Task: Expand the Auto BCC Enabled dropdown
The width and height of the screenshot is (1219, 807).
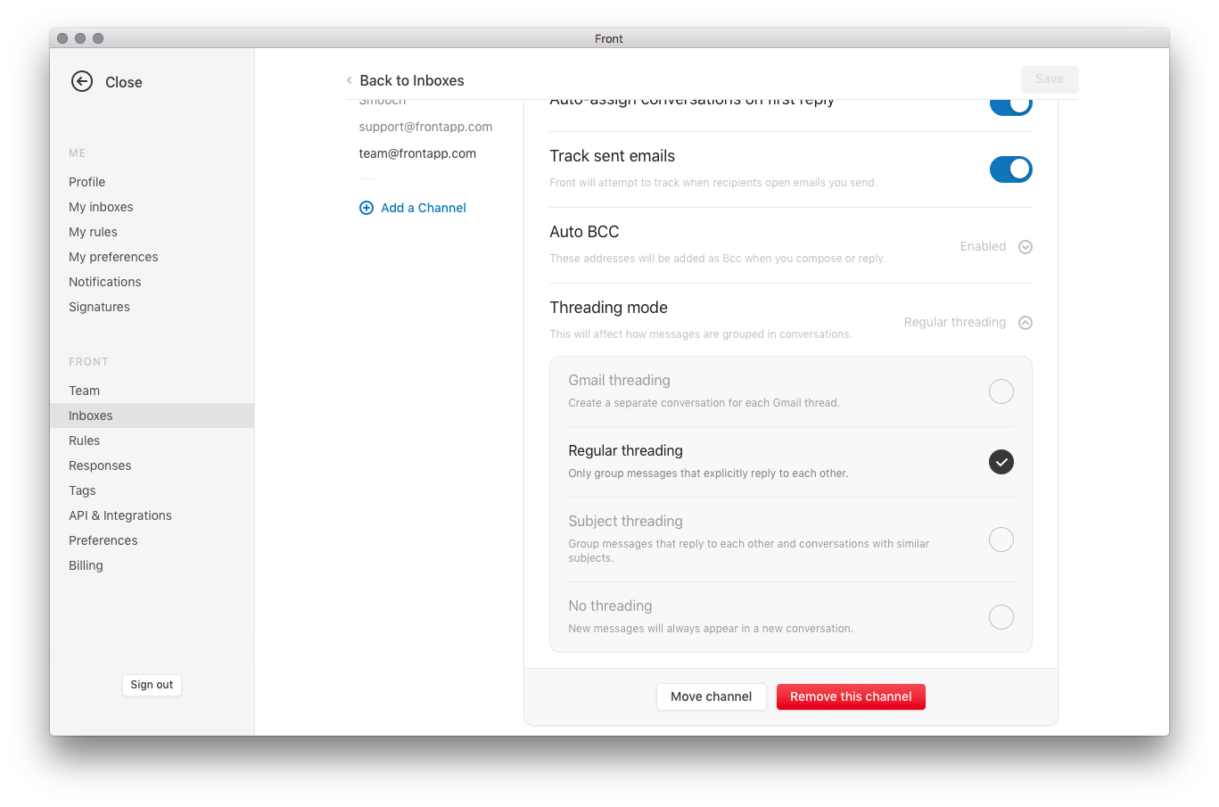Action: click(x=1025, y=246)
